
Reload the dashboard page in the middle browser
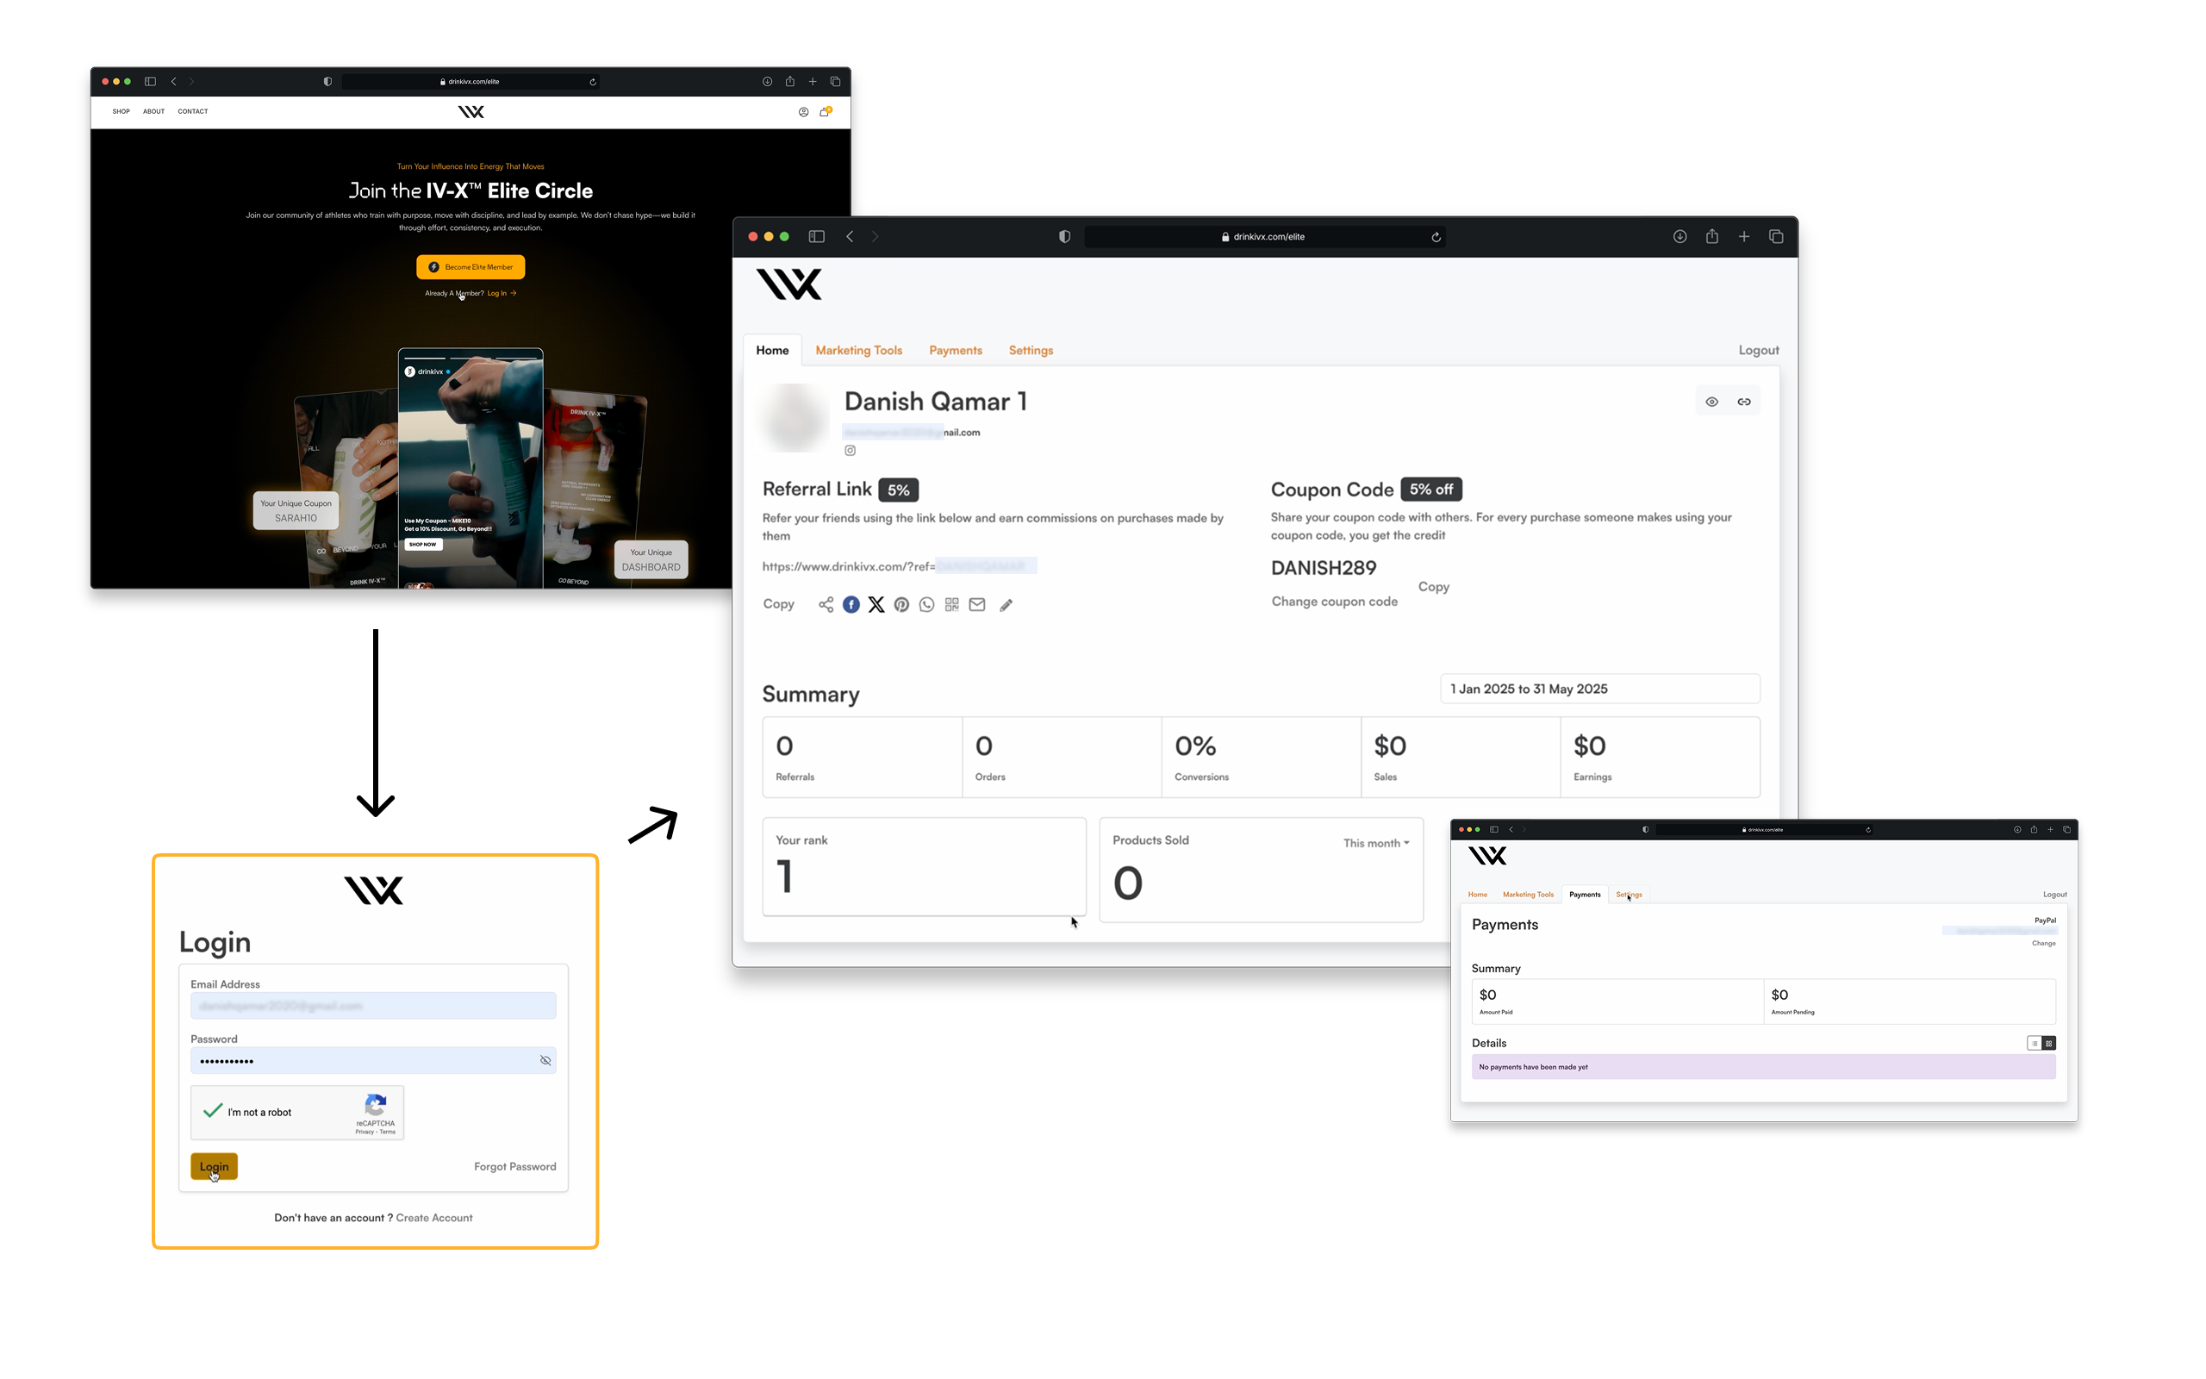pyautogui.click(x=1436, y=237)
